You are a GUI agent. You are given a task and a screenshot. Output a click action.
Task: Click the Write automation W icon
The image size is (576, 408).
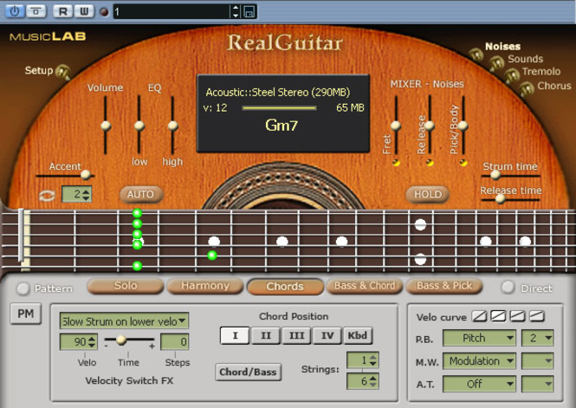pyautogui.click(x=85, y=11)
